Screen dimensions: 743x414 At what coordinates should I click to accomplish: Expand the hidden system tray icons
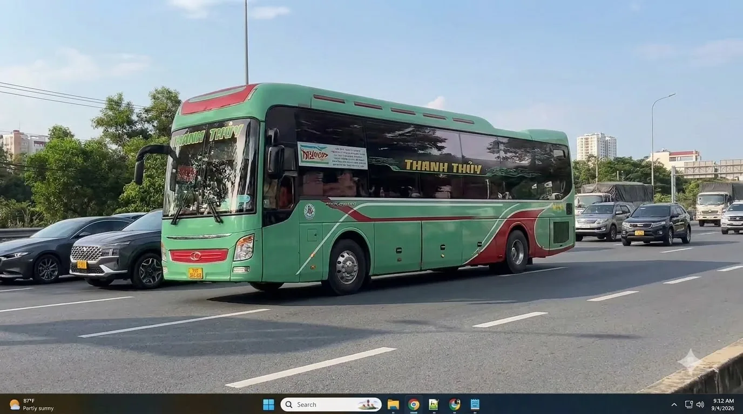click(674, 404)
